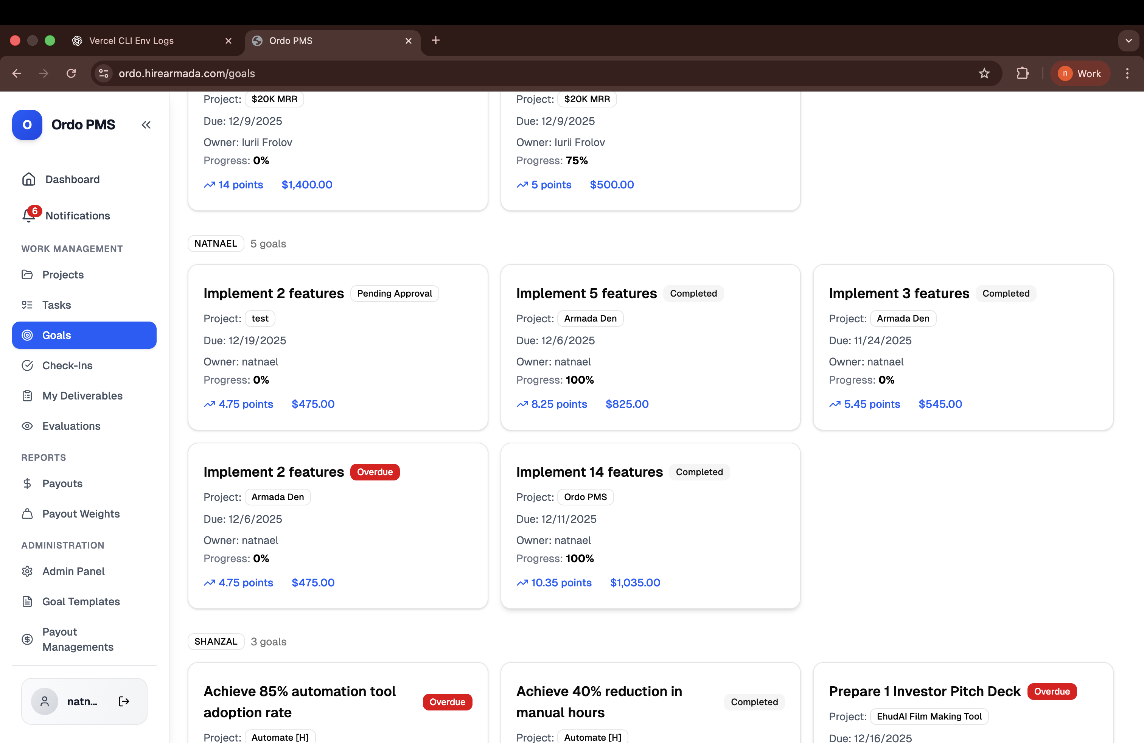This screenshot has width=1144, height=743.
Task: Open the Evaluations eye icon
Action: (x=27, y=426)
